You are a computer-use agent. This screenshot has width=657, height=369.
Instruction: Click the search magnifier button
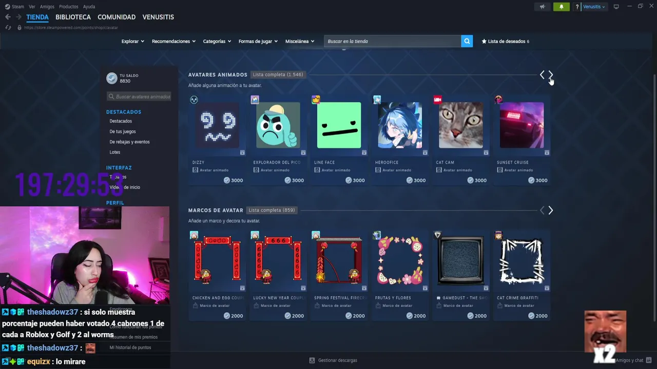(x=467, y=41)
